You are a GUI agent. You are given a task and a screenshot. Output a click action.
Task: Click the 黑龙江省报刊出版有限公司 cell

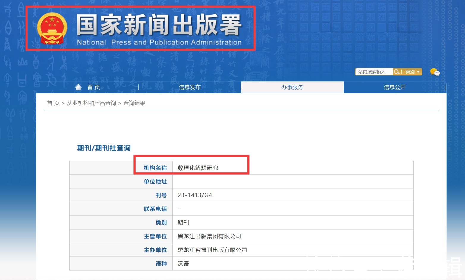pos(212,250)
